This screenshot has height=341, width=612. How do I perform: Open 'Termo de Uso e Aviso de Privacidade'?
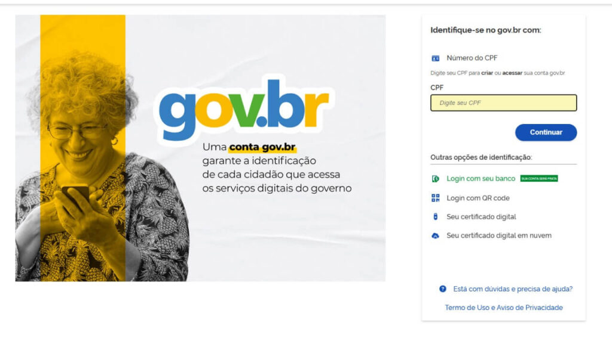(x=504, y=308)
